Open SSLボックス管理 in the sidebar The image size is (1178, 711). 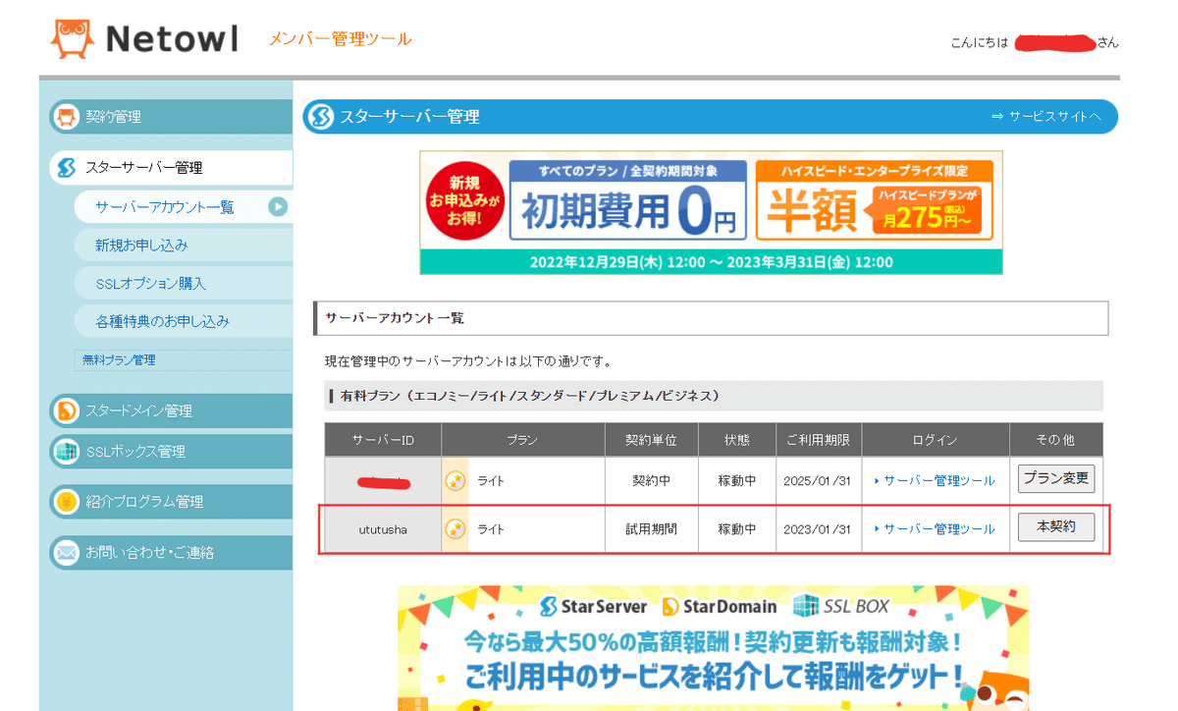pos(170,452)
